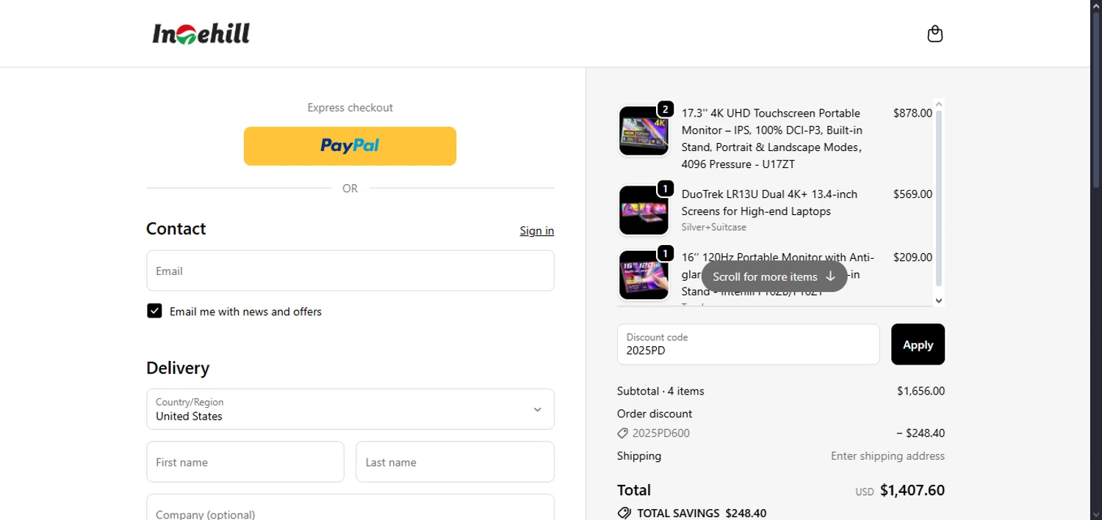Click the TOTAL SAVINGS tag icon
This screenshot has width=1102, height=520.
coord(624,513)
